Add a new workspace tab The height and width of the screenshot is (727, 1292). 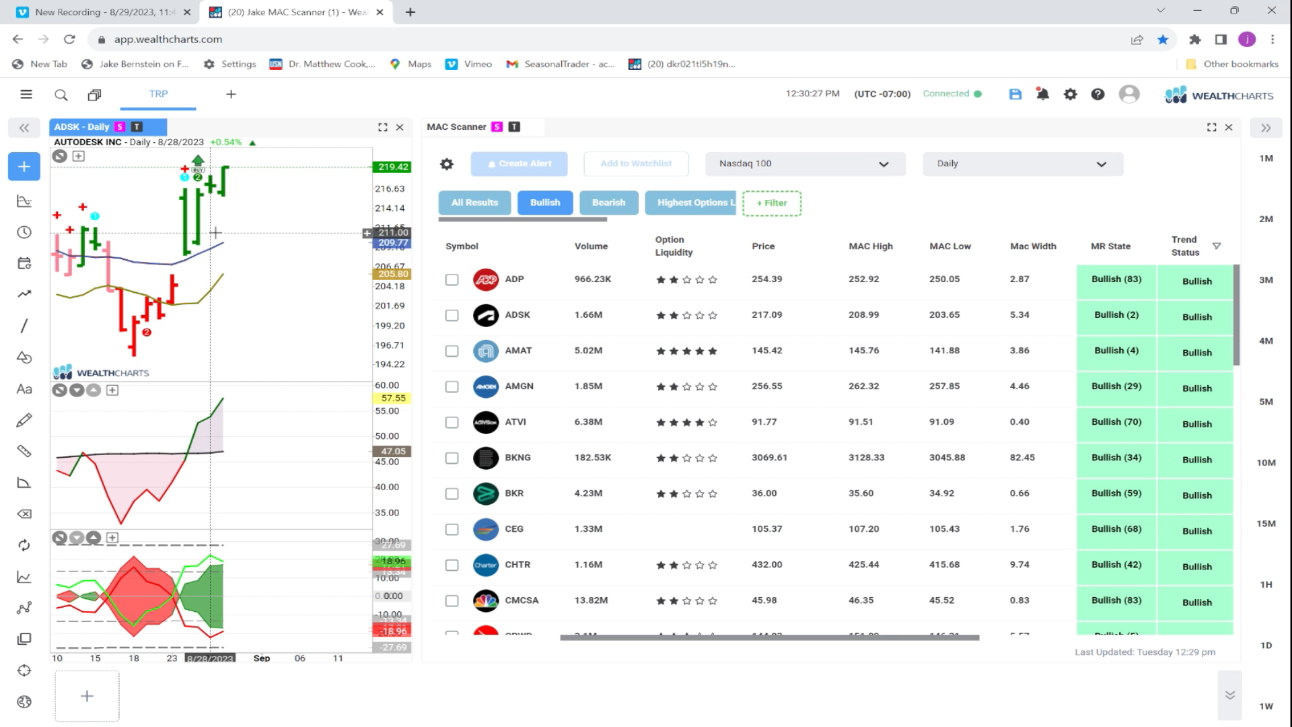coord(231,94)
